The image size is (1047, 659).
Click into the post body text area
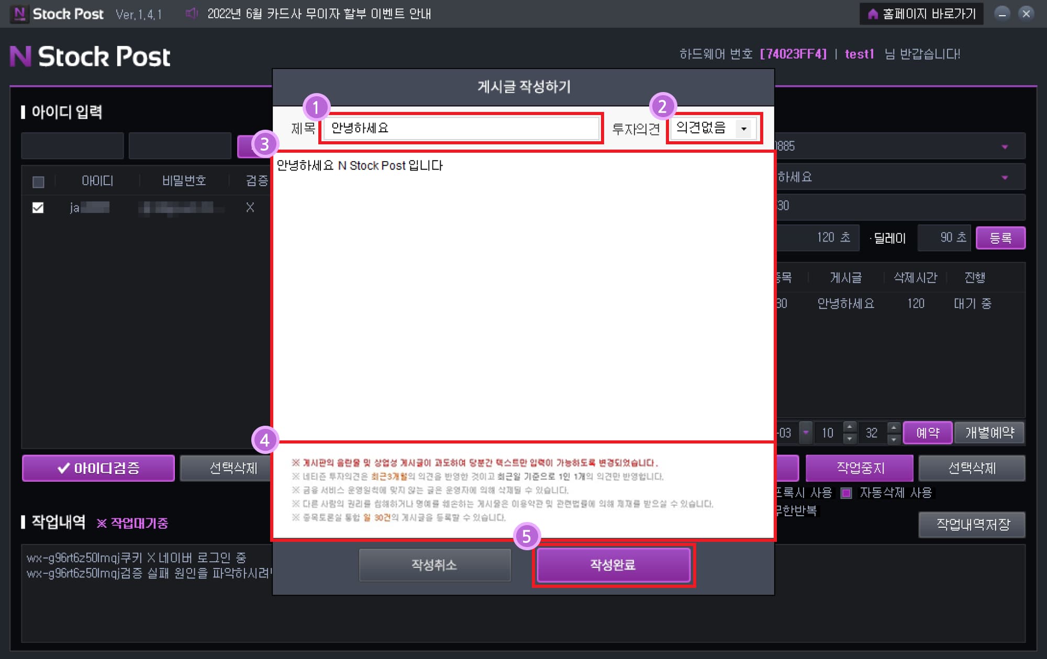click(523, 297)
